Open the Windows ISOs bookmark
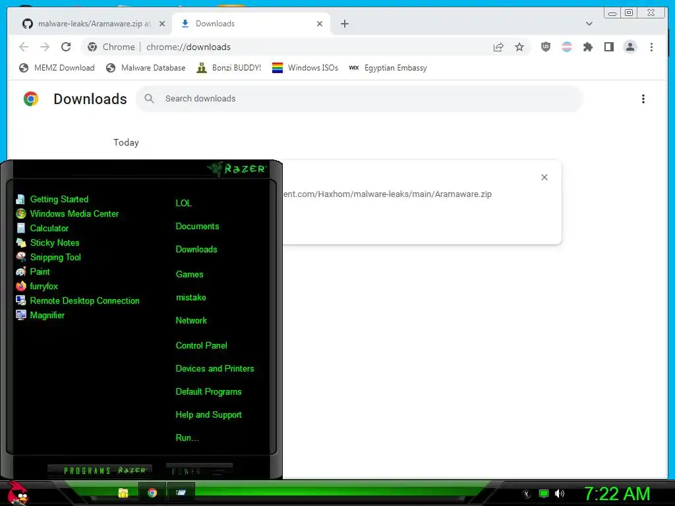The image size is (675, 506). (305, 68)
